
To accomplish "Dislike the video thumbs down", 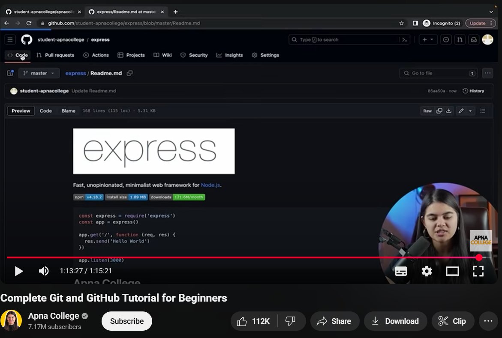I will click(x=290, y=321).
